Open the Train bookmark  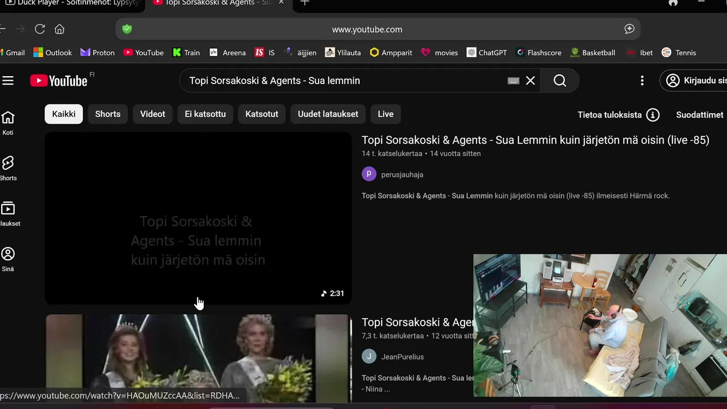coord(186,52)
